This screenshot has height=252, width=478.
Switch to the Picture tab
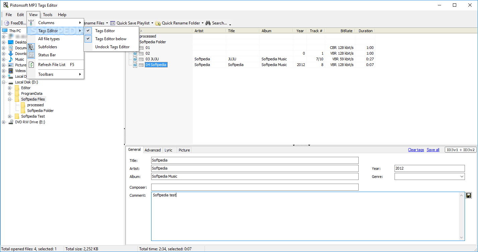(x=184, y=150)
